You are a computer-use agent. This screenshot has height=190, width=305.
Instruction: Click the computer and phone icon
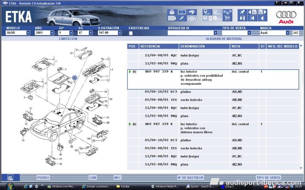coord(207,18)
